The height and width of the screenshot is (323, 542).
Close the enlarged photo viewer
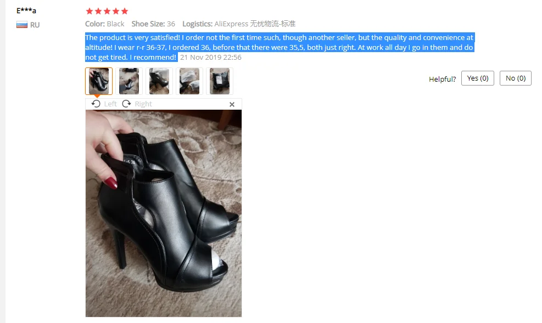pyautogui.click(x=232, y=104)
